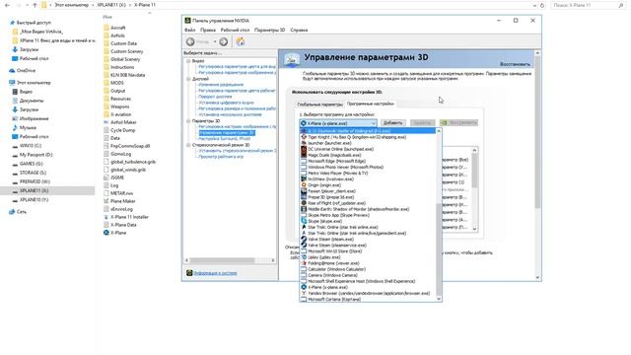Screen dimensions: 631x355
Task: Choose Valve Steam (steam.exe) entry
Action: coord(331,240)
